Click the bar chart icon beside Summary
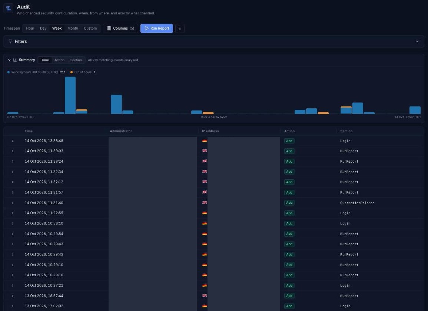Screen dimensions: 428x311 [x=15, y=60]
